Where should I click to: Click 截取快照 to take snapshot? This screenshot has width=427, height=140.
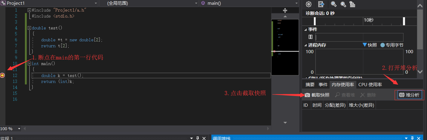(317, 95)
